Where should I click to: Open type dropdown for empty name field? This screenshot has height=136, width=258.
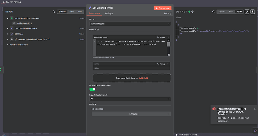click(163, 64)
